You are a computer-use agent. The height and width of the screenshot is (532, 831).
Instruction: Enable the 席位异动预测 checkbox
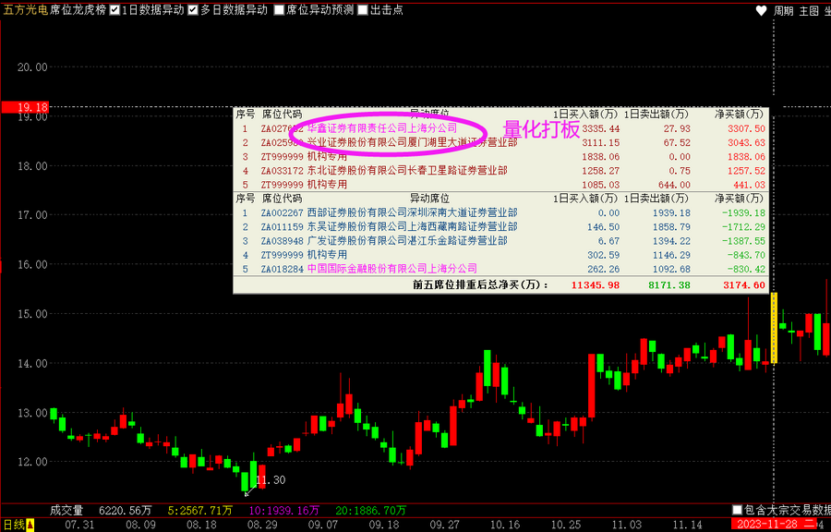[279, 10]
